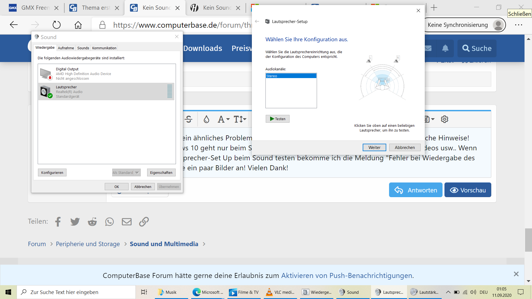
Task: Click the strikethrough formatting icon
Action: coord(189,119)
